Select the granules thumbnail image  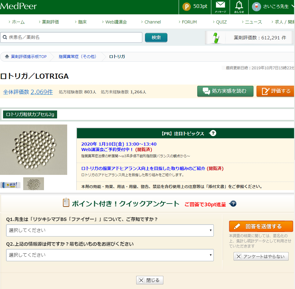click(34, 184)
